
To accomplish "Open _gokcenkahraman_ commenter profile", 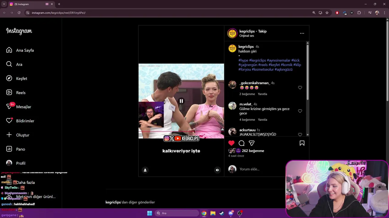I will point(255,83).
